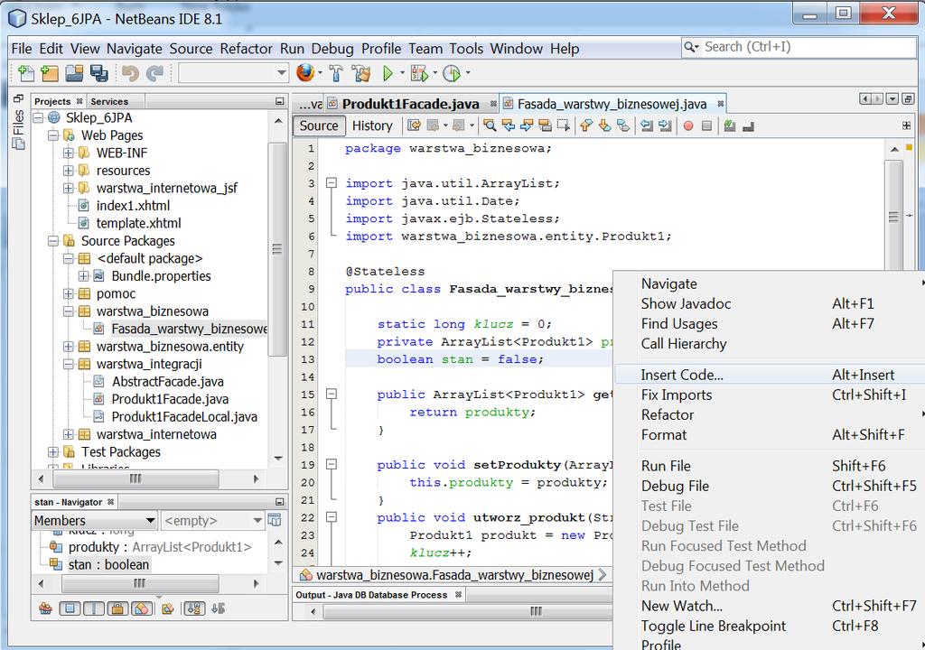Select Toggle Line Breakpoint in context menu
This screenshot has height=650, width=925.
(x=770, y=626)
